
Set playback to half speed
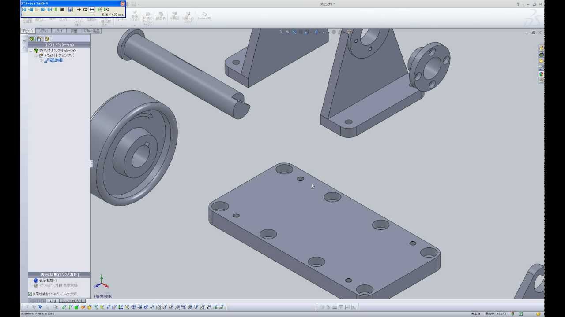click(100, 9)
